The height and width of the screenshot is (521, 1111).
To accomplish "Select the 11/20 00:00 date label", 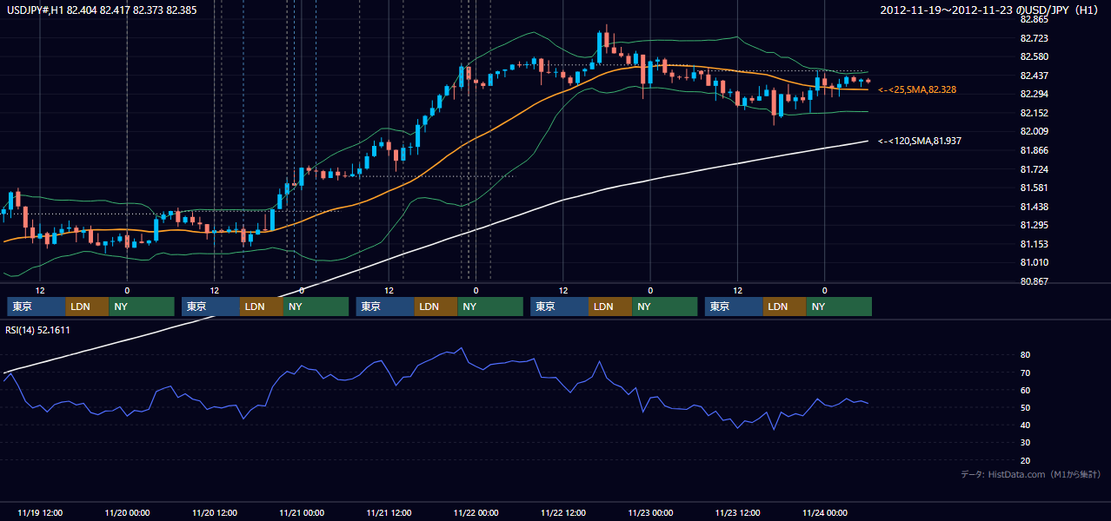I will pyautogui.click(x=127, y=512).
